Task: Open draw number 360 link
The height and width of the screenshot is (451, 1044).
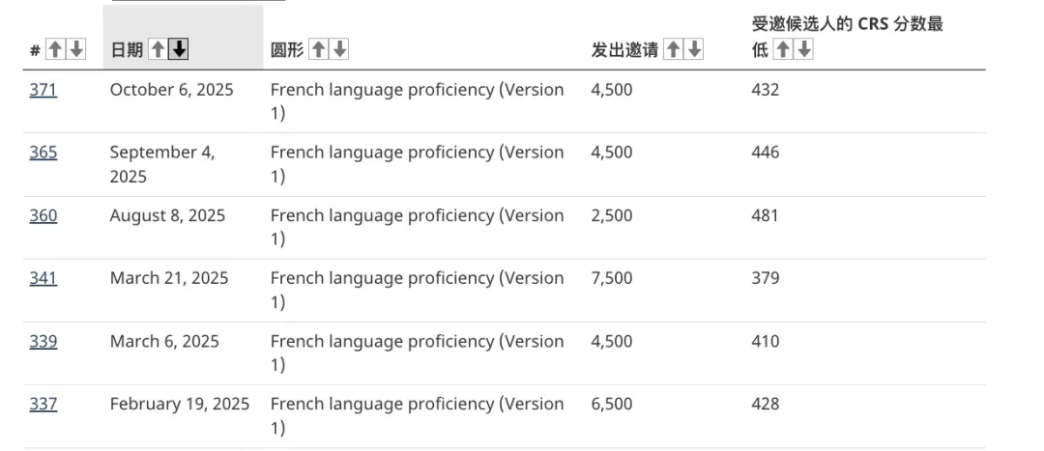Action: coord(43,215)
